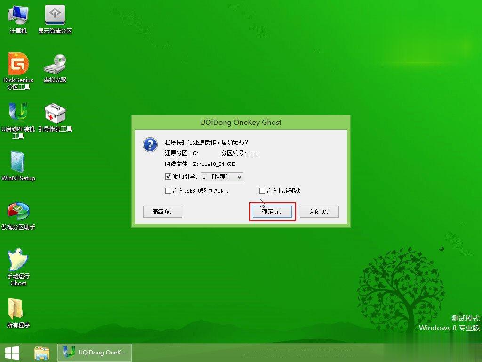Click the 高级(A) button
482x362 pixels.
pos(162,212)
